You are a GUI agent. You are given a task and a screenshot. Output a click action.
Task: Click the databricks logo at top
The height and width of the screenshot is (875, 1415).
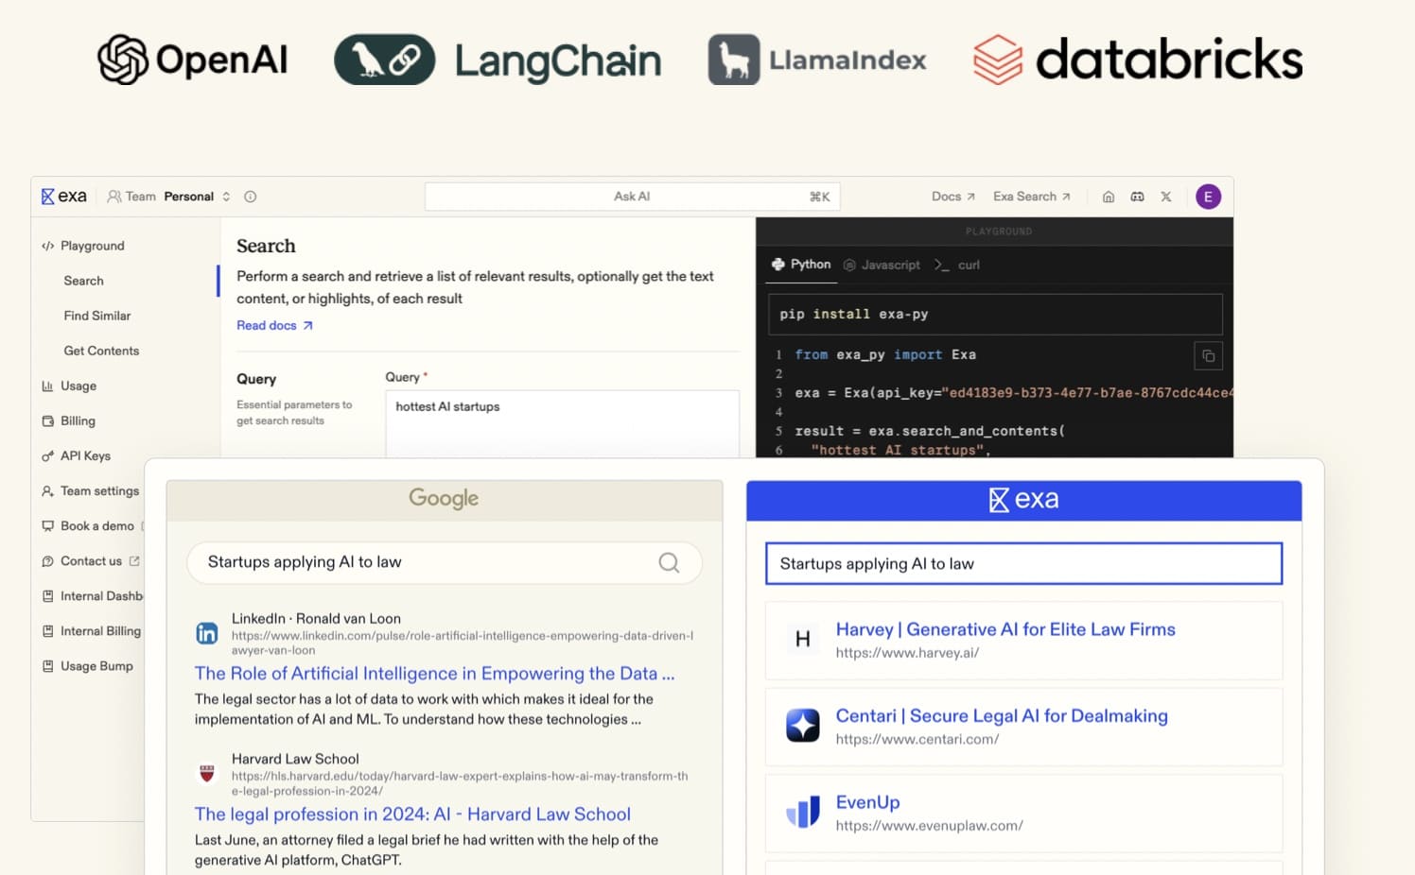coord(1138,60)
